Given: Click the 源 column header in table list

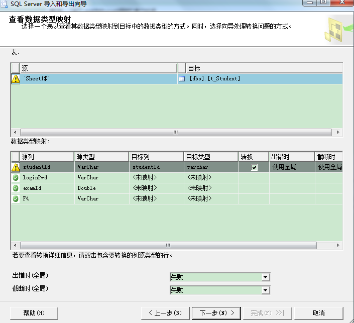Looking at the screenshot, I should tap(98, 68).
